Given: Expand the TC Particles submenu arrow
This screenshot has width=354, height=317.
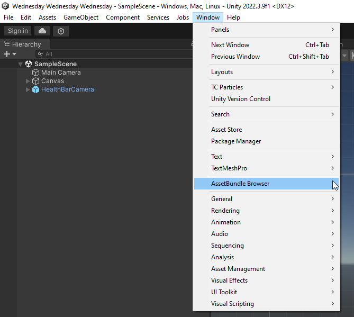Looking at the screenshot, I should (332, 87).
